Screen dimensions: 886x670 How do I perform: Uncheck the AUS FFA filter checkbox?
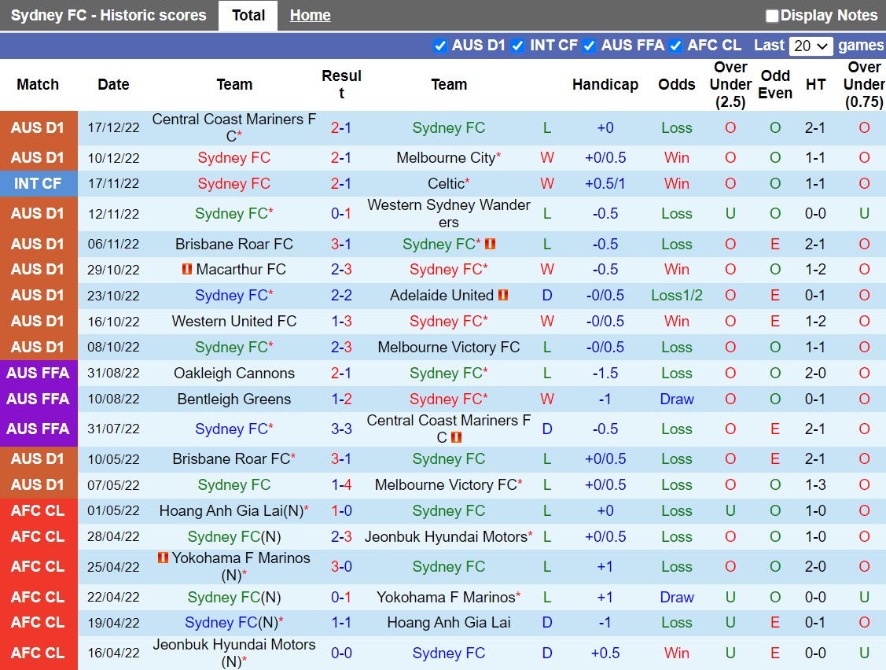(x=589, y=46)
